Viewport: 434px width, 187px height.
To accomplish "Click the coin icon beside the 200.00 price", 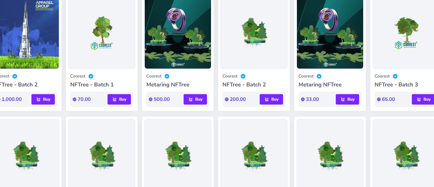I will pyautogui.click(x=227, y=99).
